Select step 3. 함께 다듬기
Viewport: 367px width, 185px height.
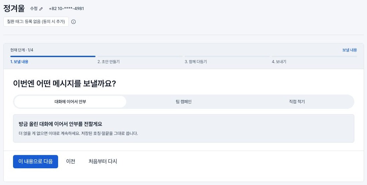coord(196,62)
